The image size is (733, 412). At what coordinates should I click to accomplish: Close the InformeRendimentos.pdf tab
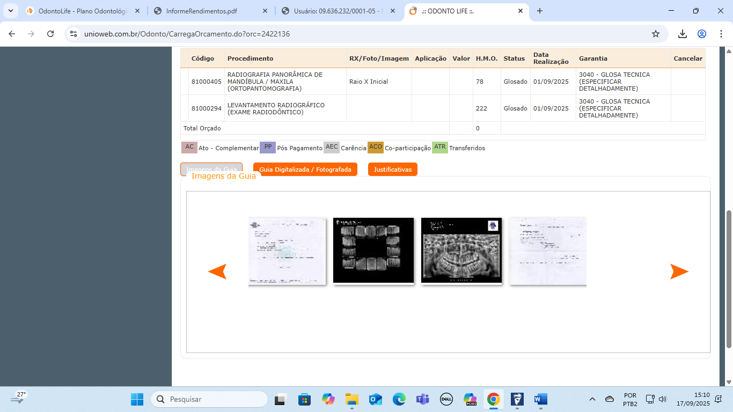click(264, 11)
